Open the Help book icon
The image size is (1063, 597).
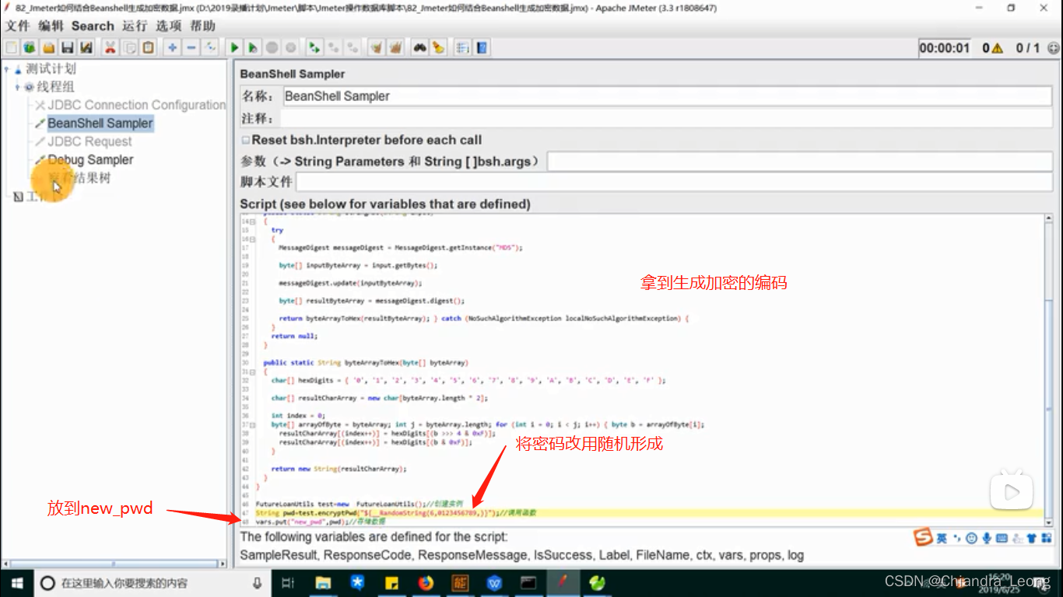482,47
